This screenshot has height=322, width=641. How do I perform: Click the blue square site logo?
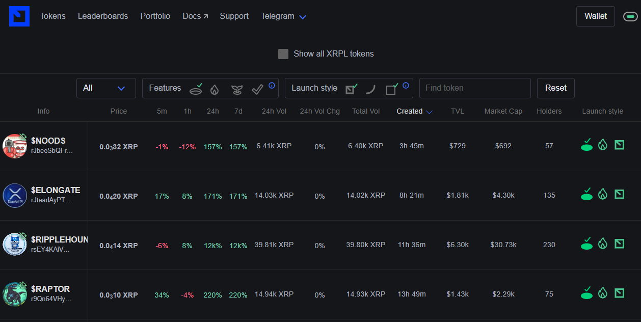coord(19,16)
